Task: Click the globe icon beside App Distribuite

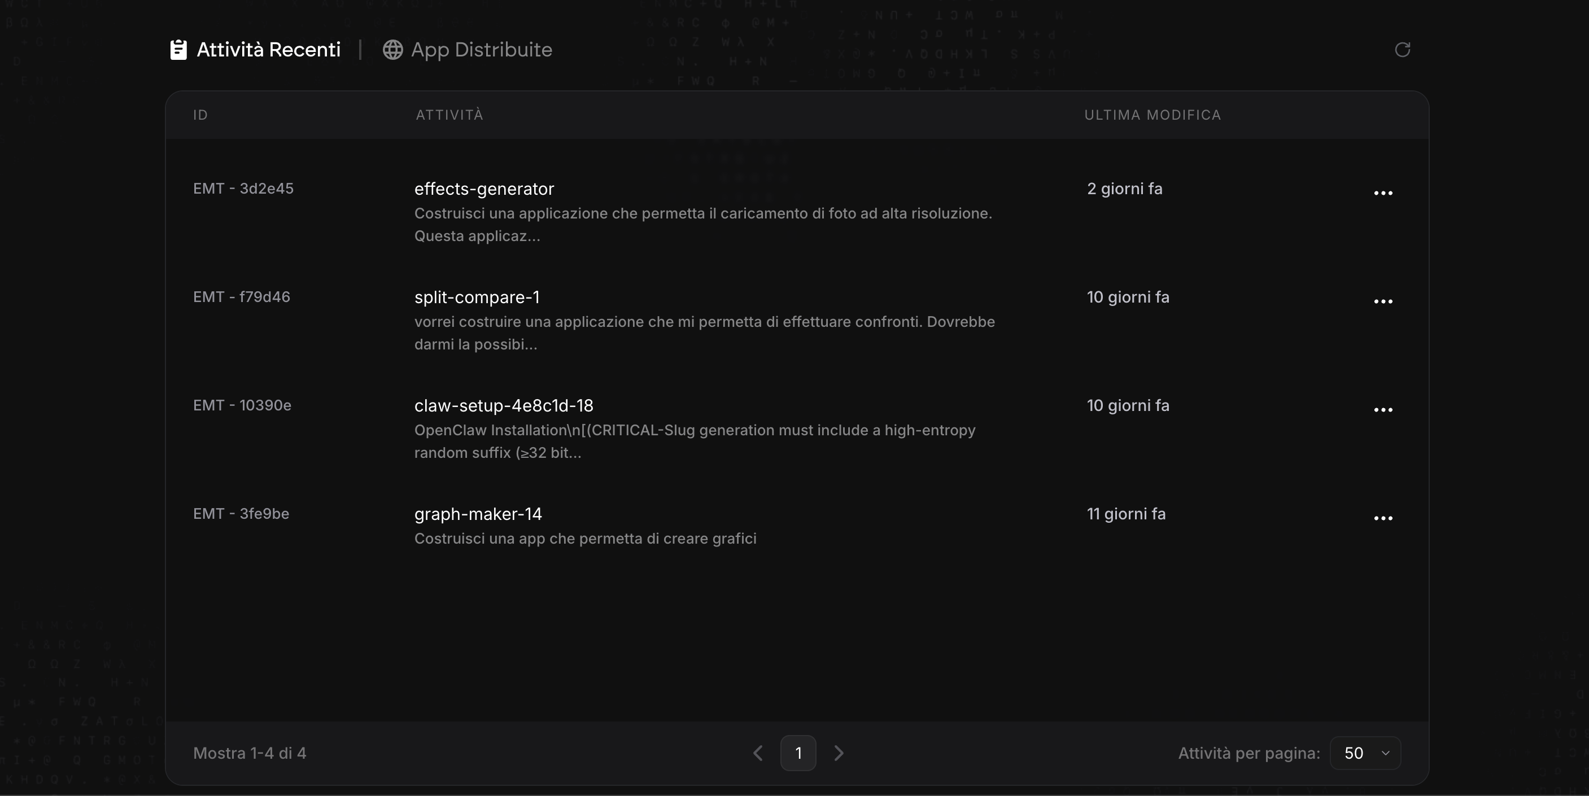Action: click(x=392, y=49)
